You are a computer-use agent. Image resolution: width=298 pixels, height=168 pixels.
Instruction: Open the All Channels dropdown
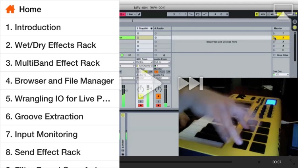click(145, 66)
